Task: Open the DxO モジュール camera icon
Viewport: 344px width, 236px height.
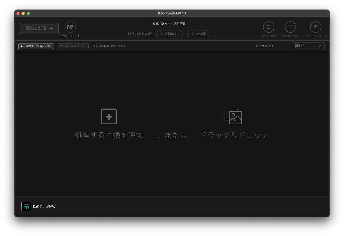Action: click(70, 27)
